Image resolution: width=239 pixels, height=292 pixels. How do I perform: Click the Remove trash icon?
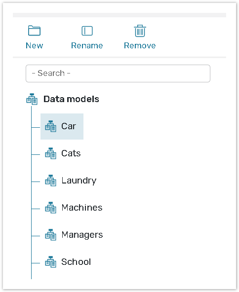click(140, 31)
